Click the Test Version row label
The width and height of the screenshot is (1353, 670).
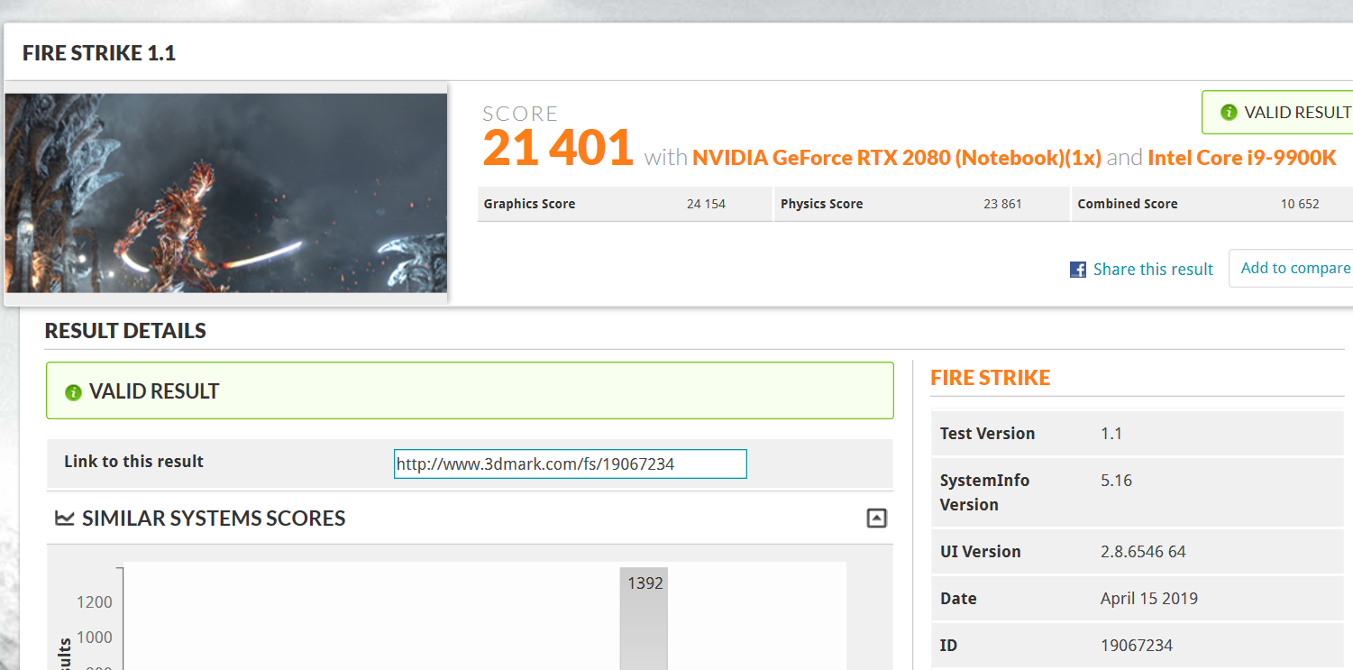(987, 434)
